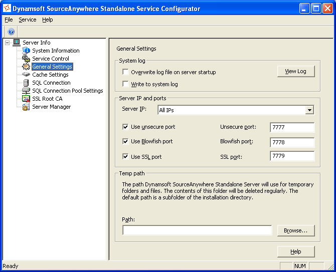
Task: Click the Cache Settings icon
Action: (x=26, y=75)
